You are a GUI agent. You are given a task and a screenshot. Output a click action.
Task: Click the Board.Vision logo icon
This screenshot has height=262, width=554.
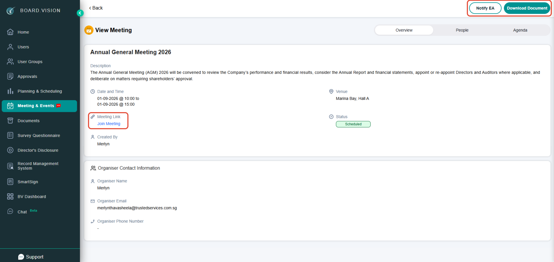point(11,11)
